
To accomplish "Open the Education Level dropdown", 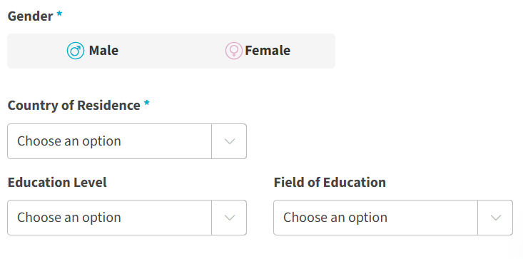I will pyautogui.click(x=127, y=218).
